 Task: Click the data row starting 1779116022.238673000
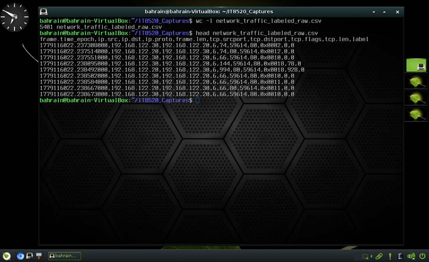pos(167,94)
